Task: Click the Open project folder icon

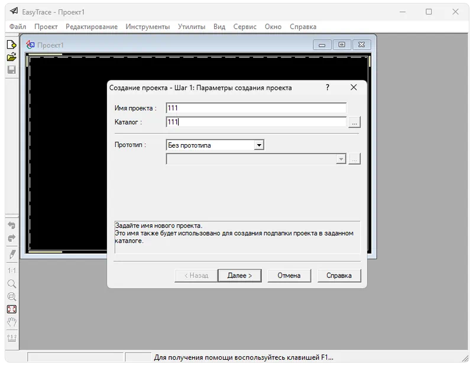Action: 11,57
